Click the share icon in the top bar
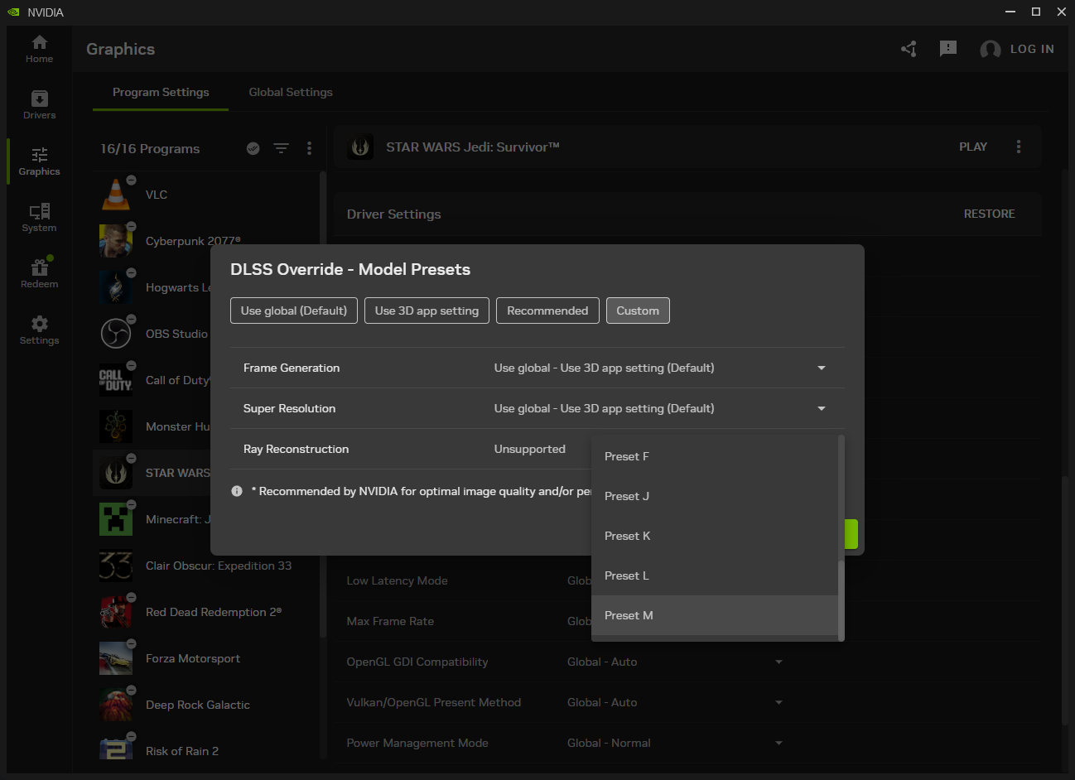The image size is (1075, 780). pyautogui.click(x=909, y=49)
